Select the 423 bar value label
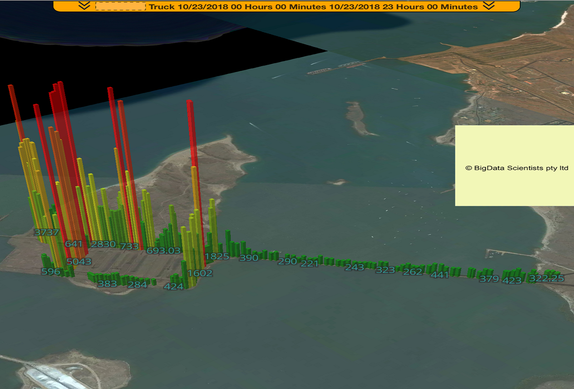The width and height of the screenshot is (574, 389). point(512,280)
